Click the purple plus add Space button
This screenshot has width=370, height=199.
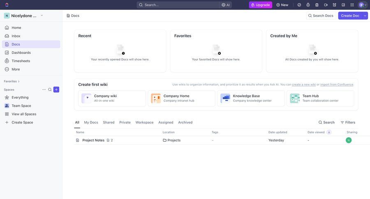[x=56, y=90]
